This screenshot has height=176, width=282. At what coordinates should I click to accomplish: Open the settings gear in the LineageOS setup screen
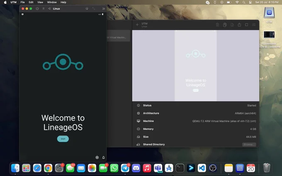coord(97,157)
